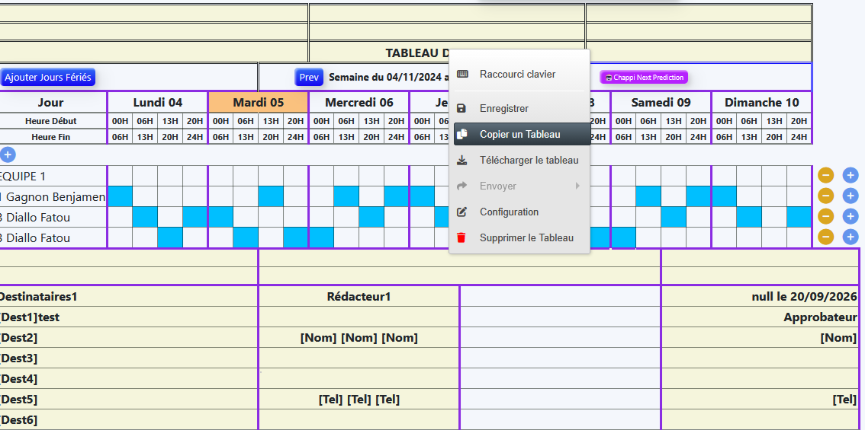Click the plus icon on the EQUIPE 1 row
865x430 pixels.
(851, 176)
